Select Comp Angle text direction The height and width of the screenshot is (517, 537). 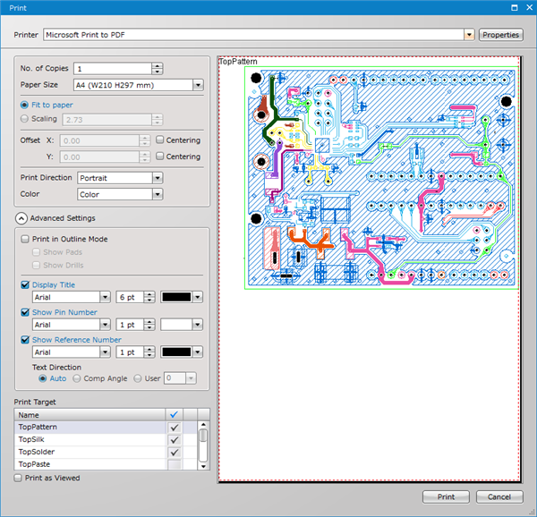[x=77, y=378]
